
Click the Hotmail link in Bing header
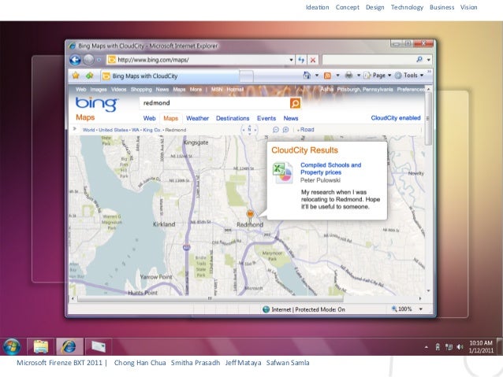coord(235,90)
